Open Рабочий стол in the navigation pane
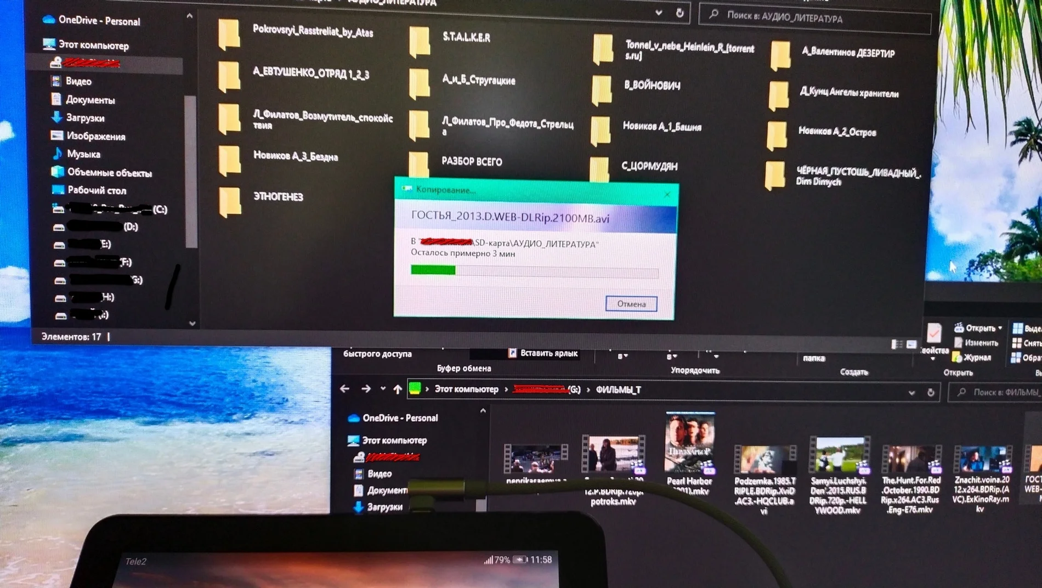 89,190
